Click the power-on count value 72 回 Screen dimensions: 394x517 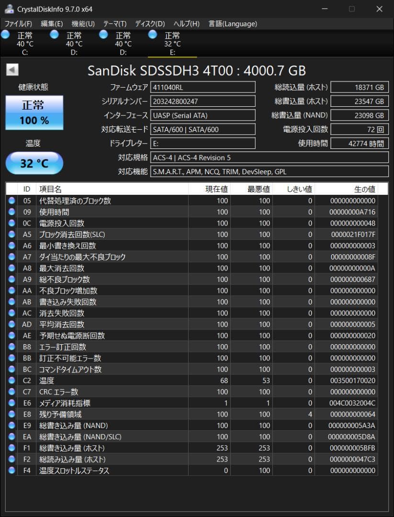coord(360,129)
